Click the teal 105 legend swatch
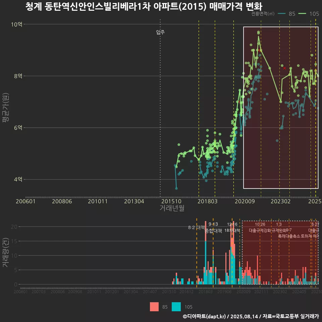The height and width of the screenshot is (322, 322). [x=176, y=307]
